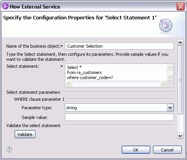Screen dimensions: 187x160
Task: Click the help question mark icon
Action: (x=9, y=150)
